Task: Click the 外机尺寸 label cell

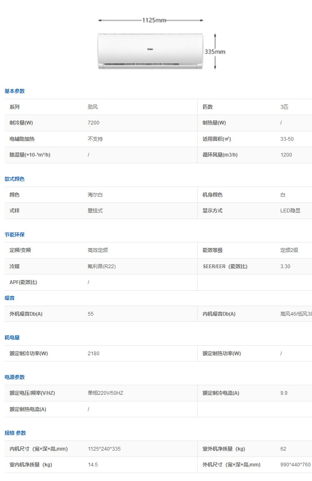Action: (231, 465)
